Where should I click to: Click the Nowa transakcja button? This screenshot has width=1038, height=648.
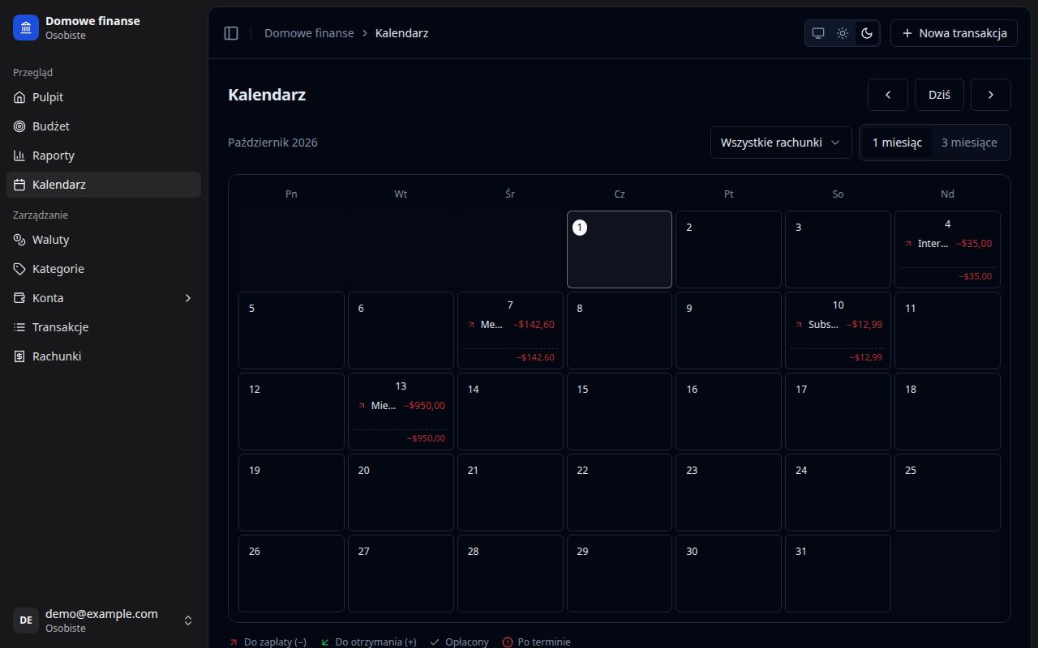(954, 33)
